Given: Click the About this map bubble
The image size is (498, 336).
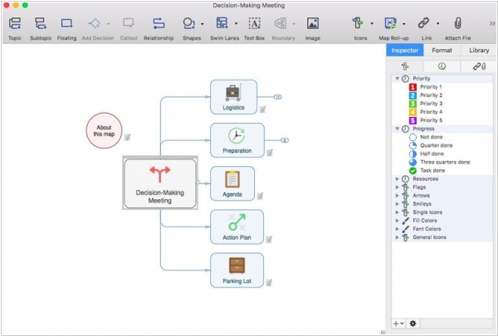Looking at the screenshot, I should click(104, 130).
